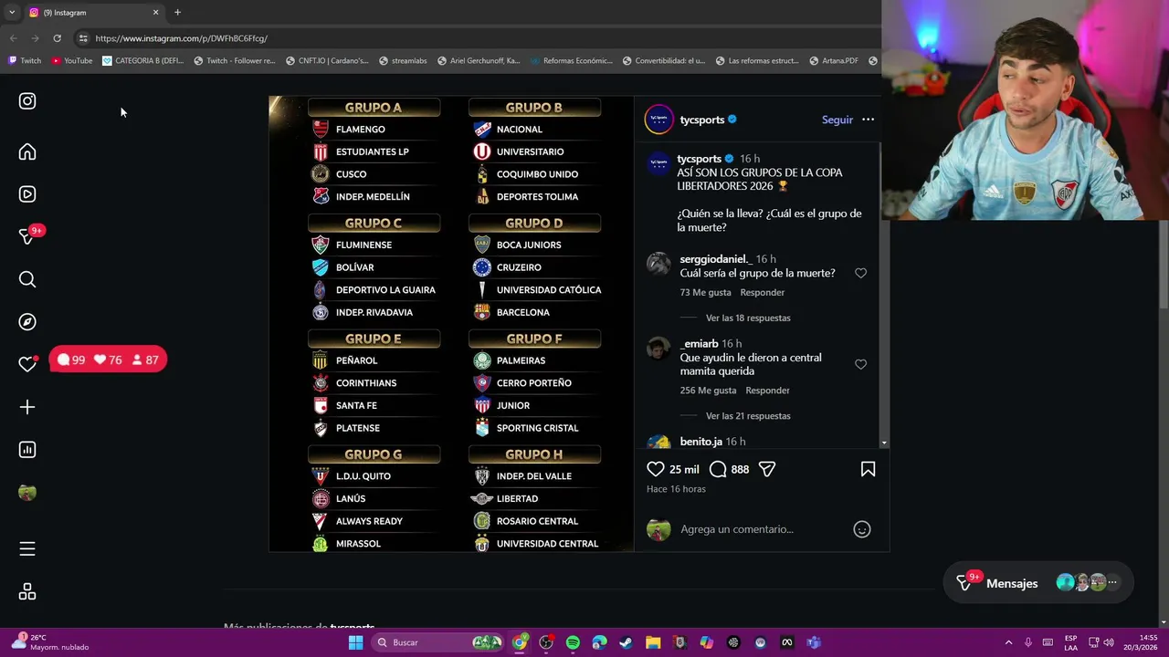Viewport: 1169px width, 657px height.
Task: Expand Ver las 18 respuestas
Action: pos(748,318)
